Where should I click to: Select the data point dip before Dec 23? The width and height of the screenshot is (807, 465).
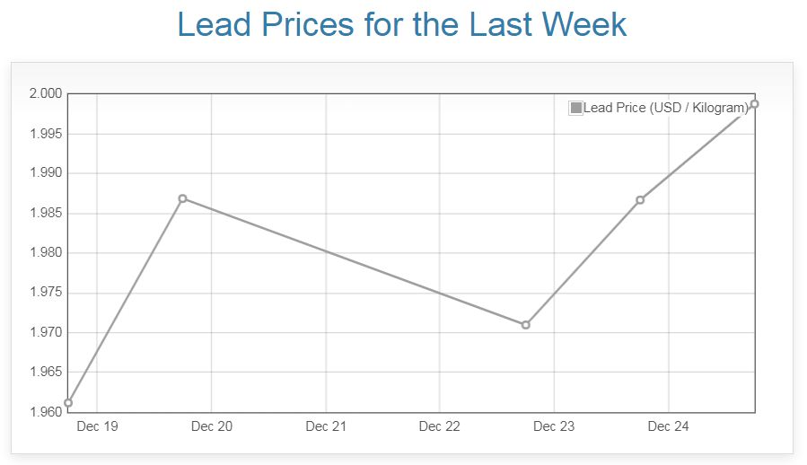(x=525, y=325)
